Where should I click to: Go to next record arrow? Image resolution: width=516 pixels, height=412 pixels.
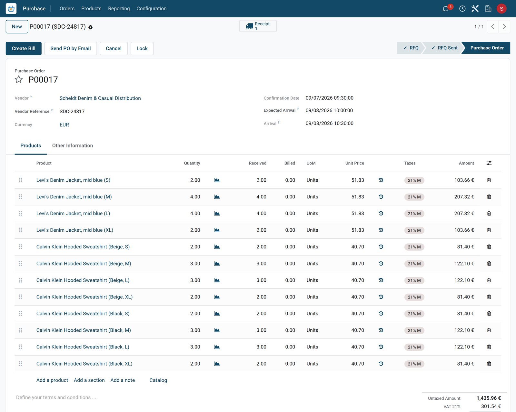tap(504, 27)
